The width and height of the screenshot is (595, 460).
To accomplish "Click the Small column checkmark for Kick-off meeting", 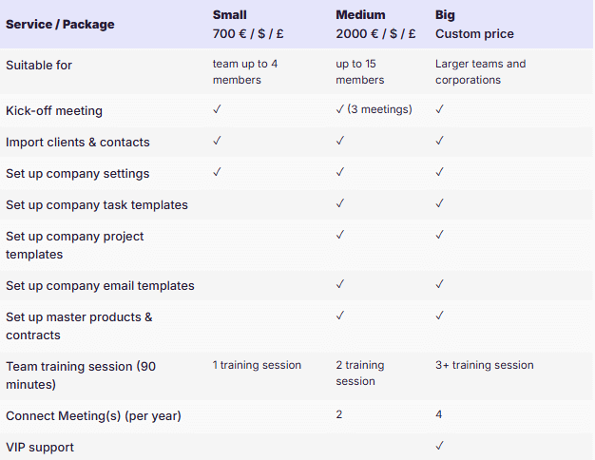I will pyautogui.click(x=218, y=109).
